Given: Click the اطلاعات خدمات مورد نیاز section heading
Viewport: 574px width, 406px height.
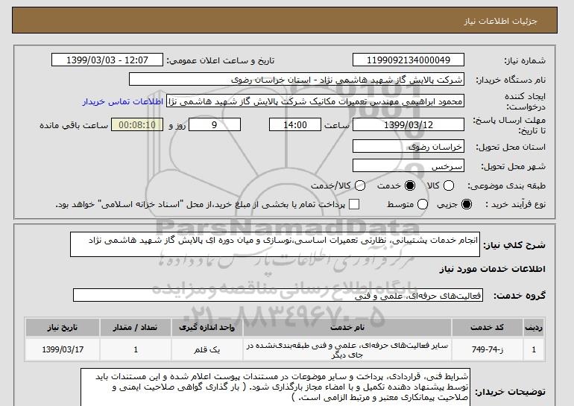Looking at the screenshot, I should click(x=492, y=269).
